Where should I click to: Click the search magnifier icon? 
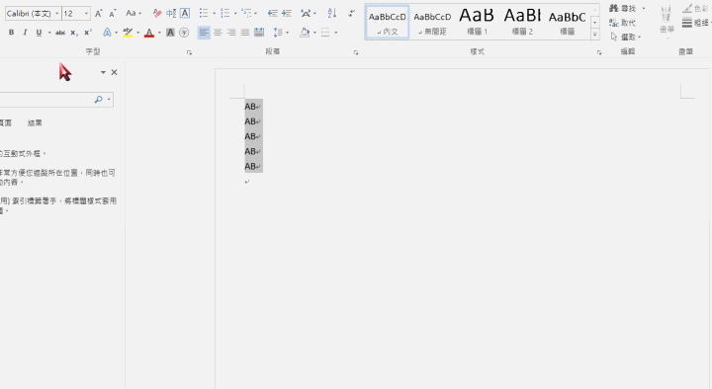pyautogui.click(x=98, y=100)
